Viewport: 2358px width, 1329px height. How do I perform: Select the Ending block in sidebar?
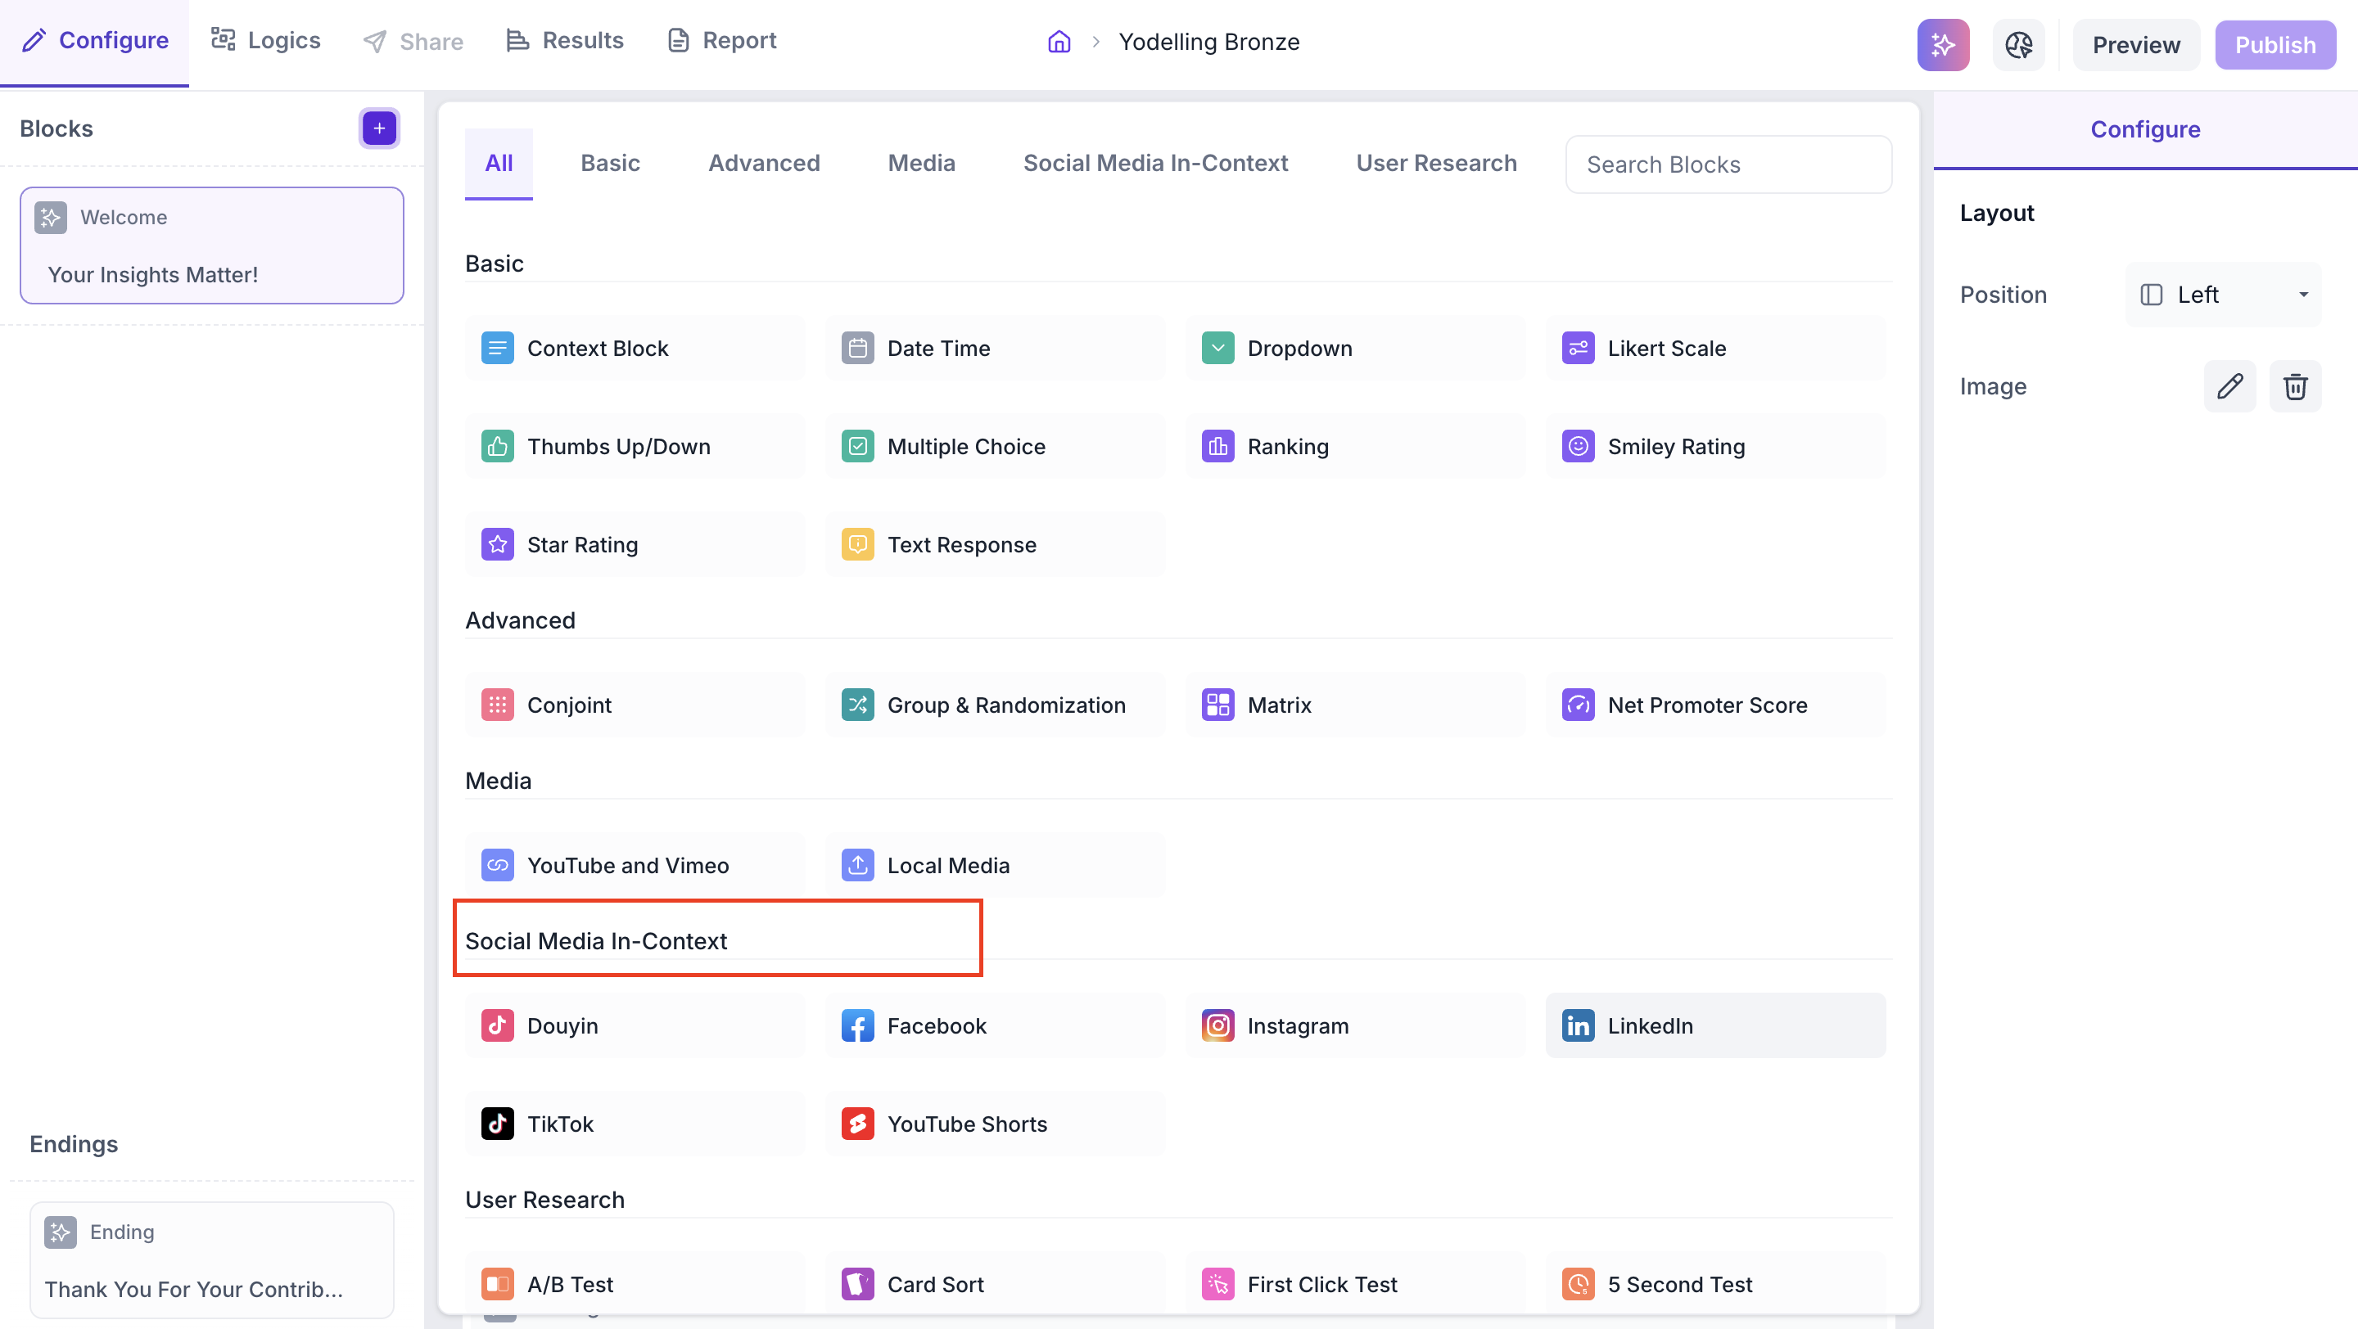[x=211, y=1259]
